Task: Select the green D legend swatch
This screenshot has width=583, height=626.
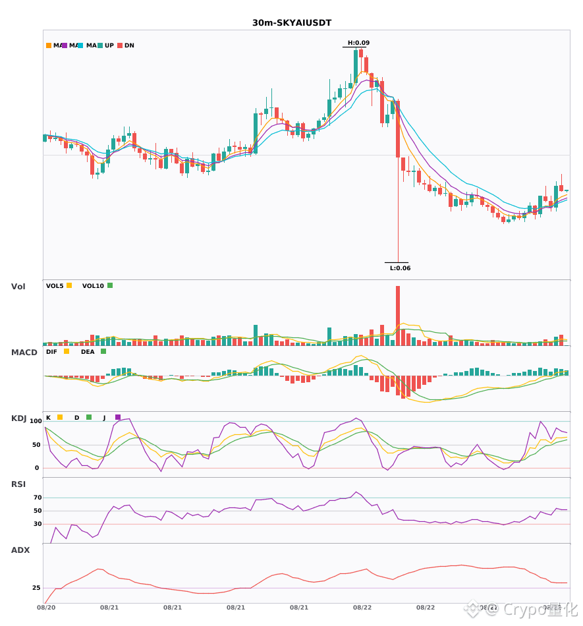Action: pos(89,417)
